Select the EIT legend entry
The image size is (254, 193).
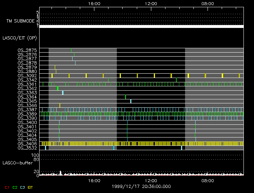(30, 187)
